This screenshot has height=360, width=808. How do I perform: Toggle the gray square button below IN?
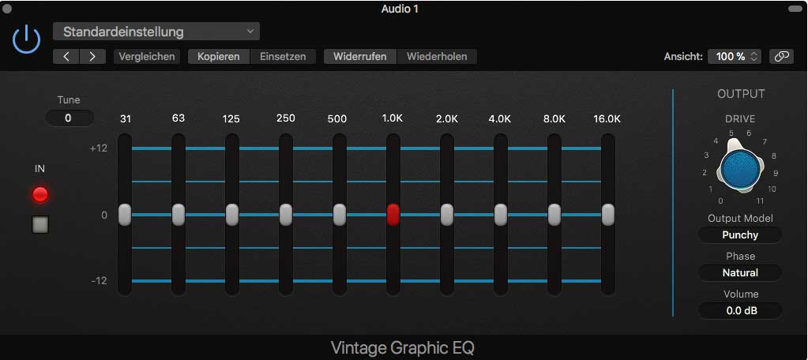coord(40,225)
